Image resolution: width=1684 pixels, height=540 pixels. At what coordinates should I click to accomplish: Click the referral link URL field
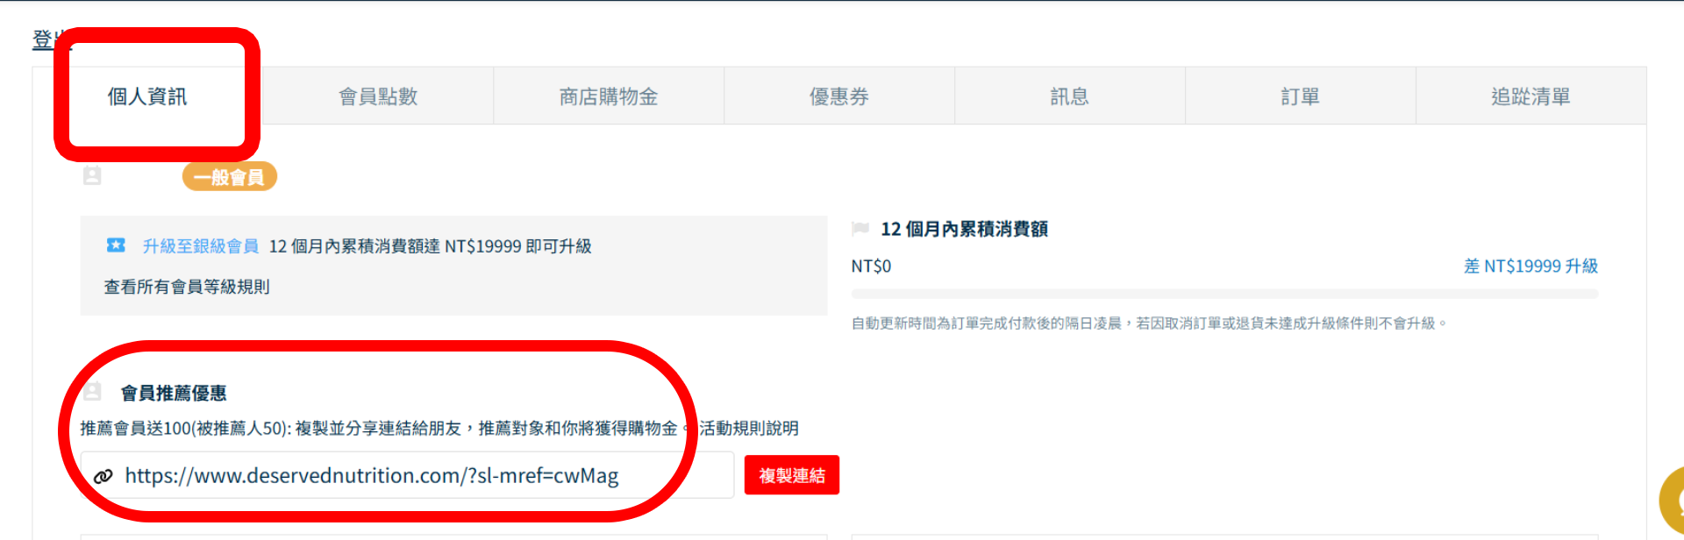click(407, 475)
